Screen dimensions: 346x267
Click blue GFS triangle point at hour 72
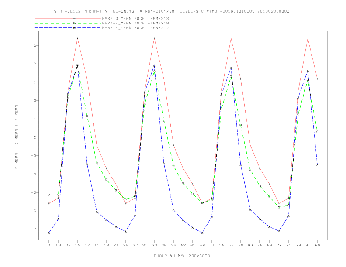tap(279, 231)
